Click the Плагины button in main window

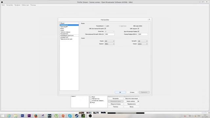[115, 107]
